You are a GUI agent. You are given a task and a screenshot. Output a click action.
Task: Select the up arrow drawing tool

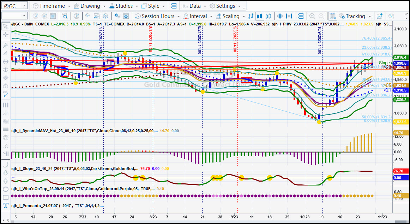click(x=5, y=181)
